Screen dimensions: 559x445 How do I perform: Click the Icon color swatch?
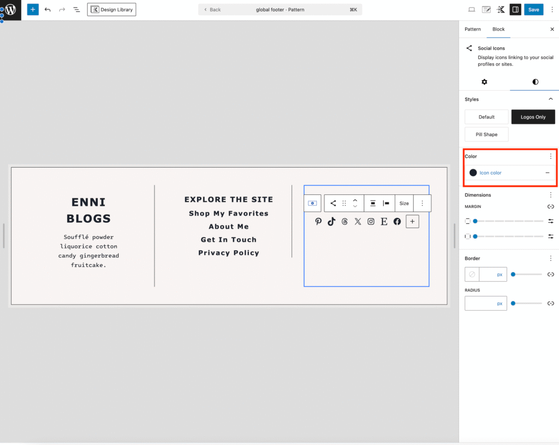[473, 173]
